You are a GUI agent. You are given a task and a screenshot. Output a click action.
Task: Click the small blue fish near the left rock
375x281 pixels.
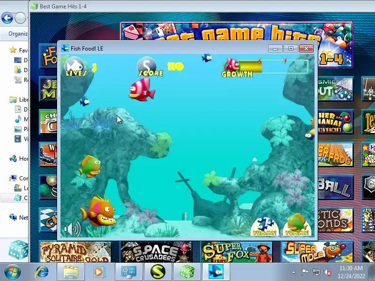(x=84, y=101)
